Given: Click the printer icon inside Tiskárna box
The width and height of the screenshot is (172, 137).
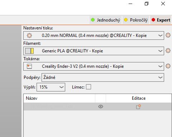Looking at the screenshot, I should coord(29,66).
